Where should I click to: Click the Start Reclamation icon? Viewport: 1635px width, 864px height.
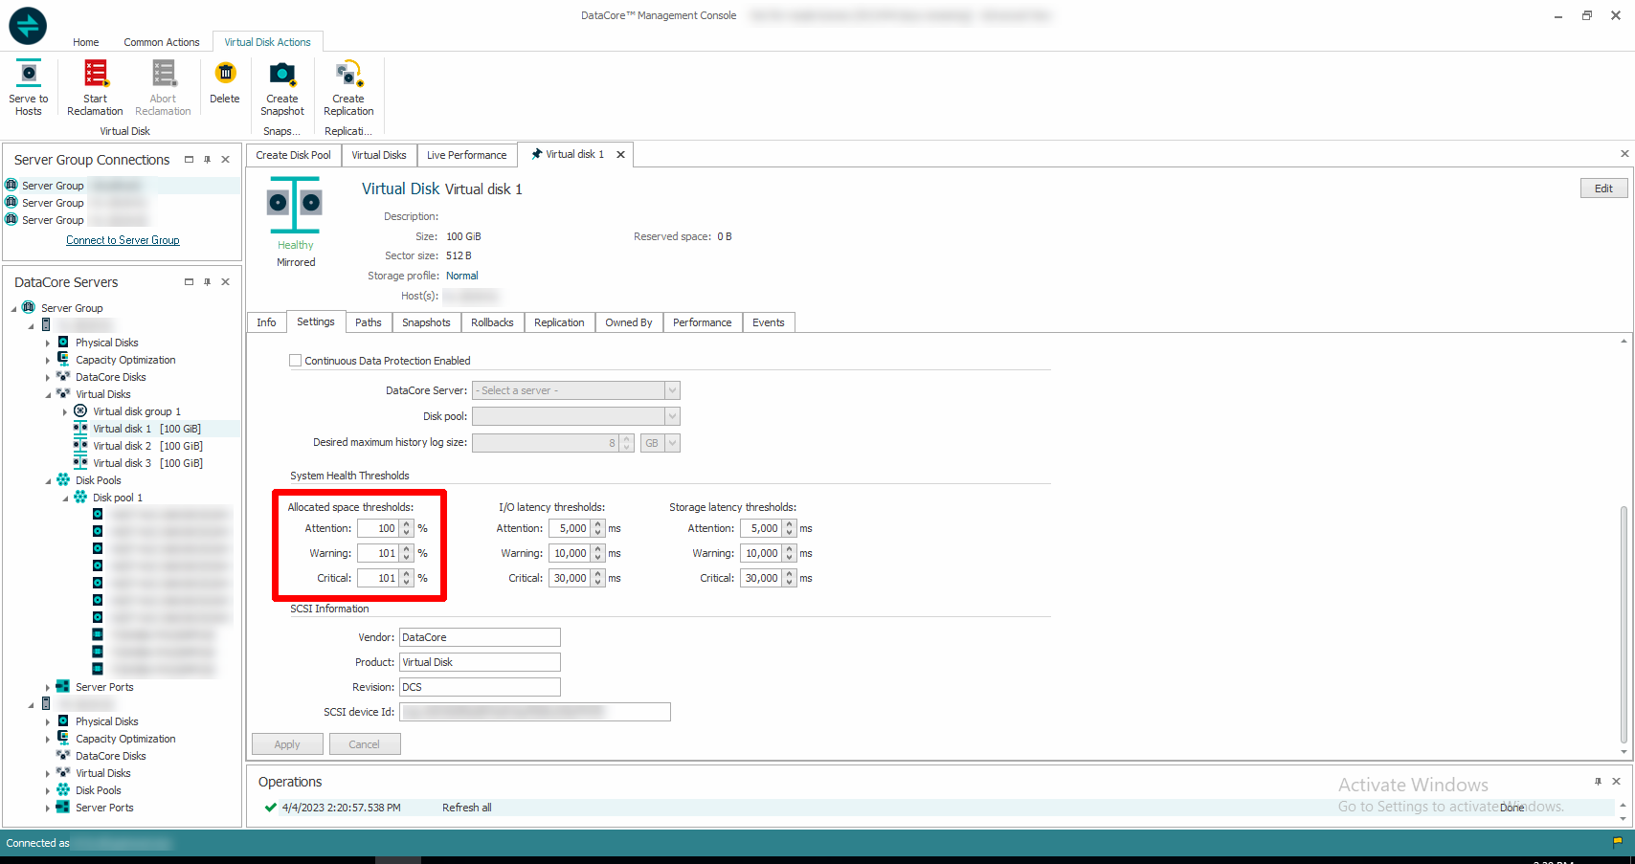(x=95, y=75)
